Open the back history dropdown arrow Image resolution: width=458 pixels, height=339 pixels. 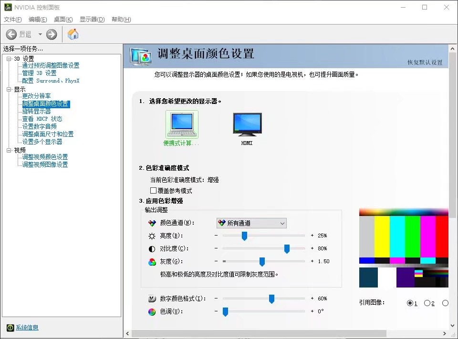pyautogui.click(x=40, y=34)
